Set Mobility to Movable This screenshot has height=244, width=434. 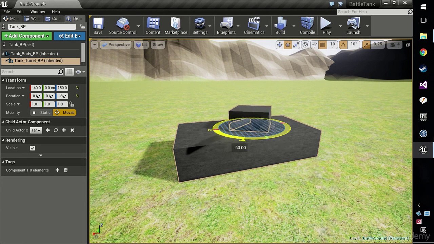[x=65, y=113]
